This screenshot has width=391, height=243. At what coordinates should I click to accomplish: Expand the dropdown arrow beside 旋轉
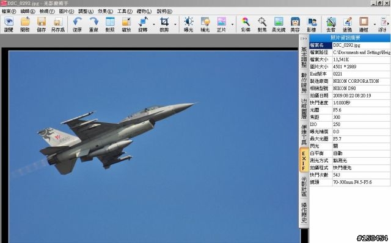tap(154, 24)
